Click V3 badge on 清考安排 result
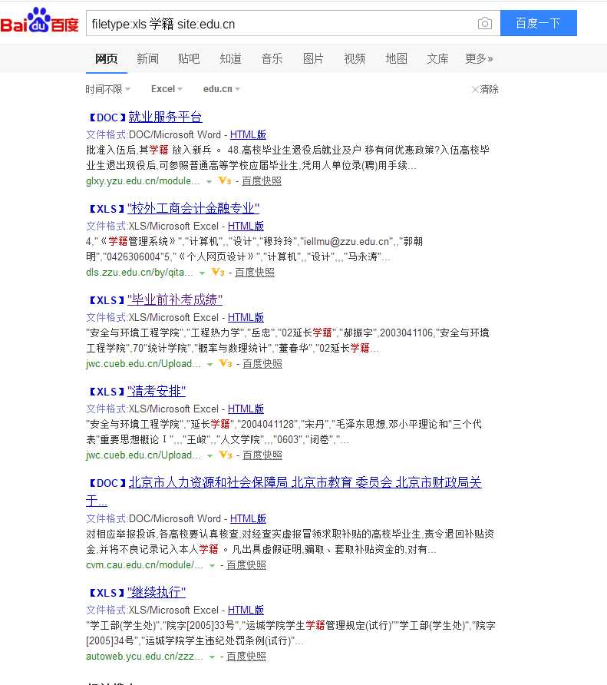 tap(226, 455)
